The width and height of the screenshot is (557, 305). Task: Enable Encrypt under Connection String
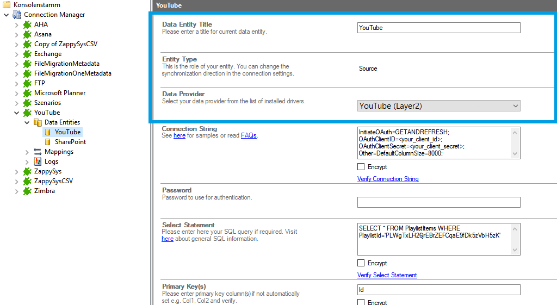[x=361, y=167]
